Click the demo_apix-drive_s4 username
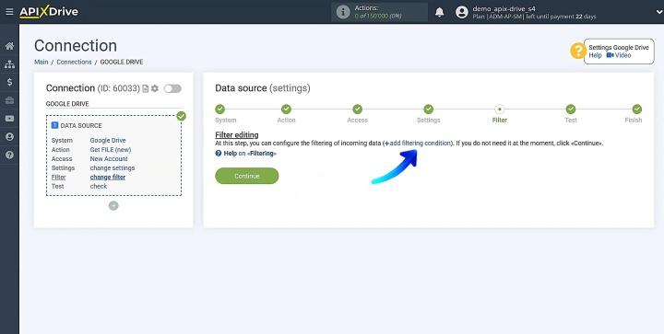The width and height of the screenshot is (664, 334). [504, 8]
